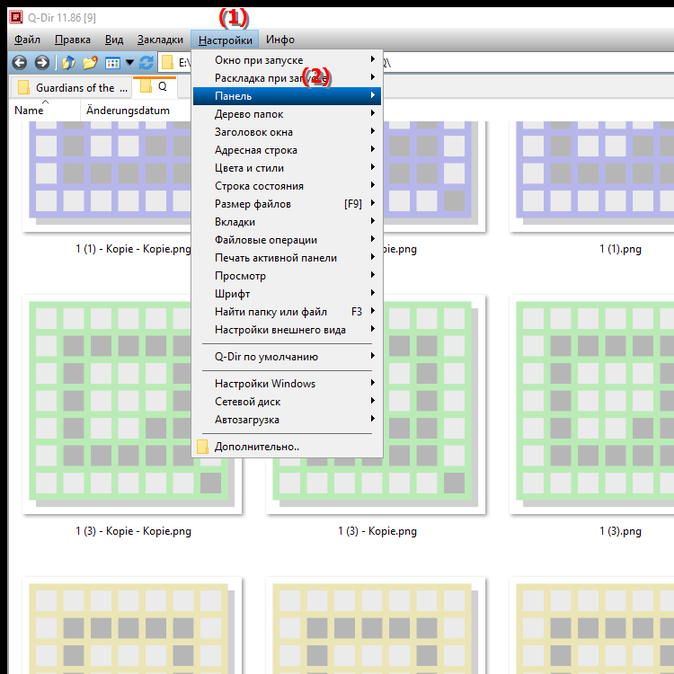Expand Раскладка при запуске submenu
The height and width of the screenshot is (674, 674).
(x=288, y=78)
